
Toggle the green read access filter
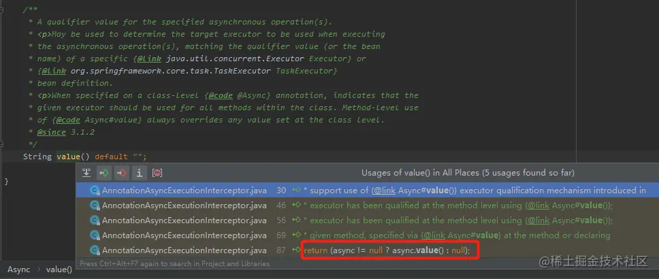tap(103, 173)
